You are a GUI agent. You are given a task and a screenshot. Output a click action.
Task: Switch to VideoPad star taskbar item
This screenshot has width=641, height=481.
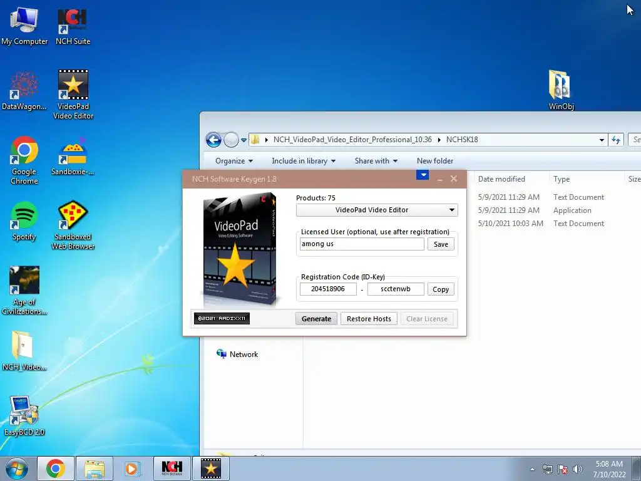click(x=211, y=468)
